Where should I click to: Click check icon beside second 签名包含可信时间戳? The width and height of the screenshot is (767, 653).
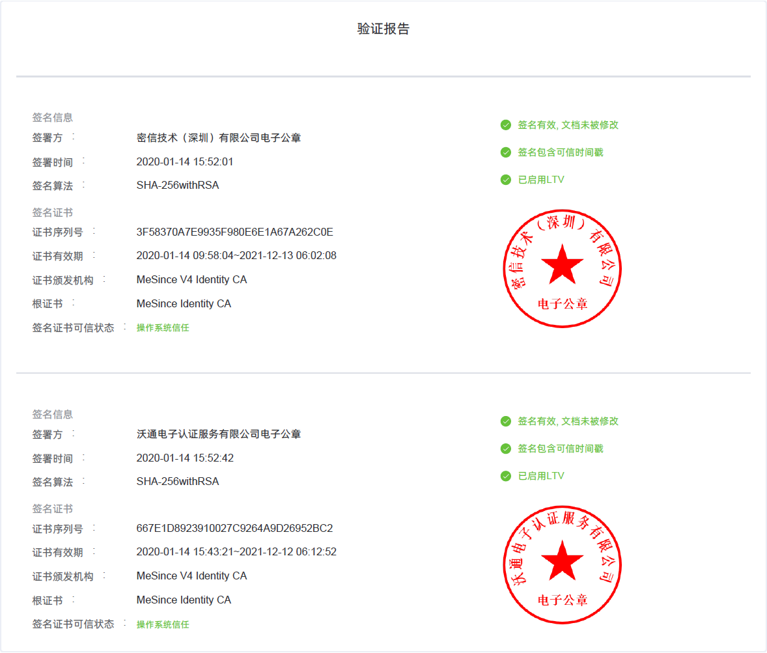(x=506, y=449)
